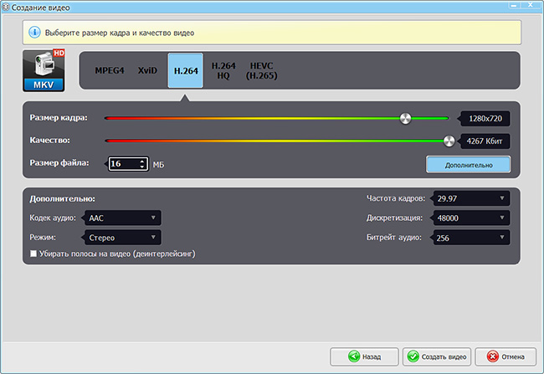Click the Размер кадра slider handle
Viewport: 544px width, 374px height.
tap(406, 118)
